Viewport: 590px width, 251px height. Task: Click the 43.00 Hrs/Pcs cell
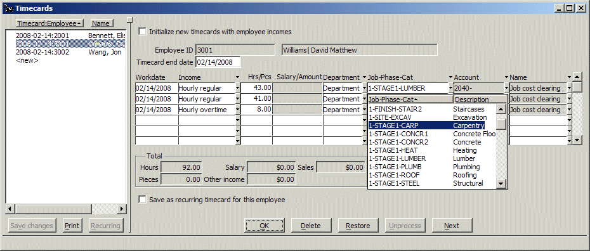click(256, 88)
